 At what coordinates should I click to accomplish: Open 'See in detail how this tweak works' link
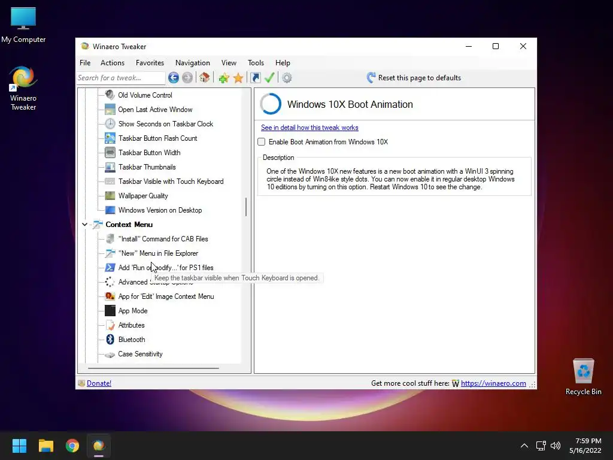tap(309, 128)
